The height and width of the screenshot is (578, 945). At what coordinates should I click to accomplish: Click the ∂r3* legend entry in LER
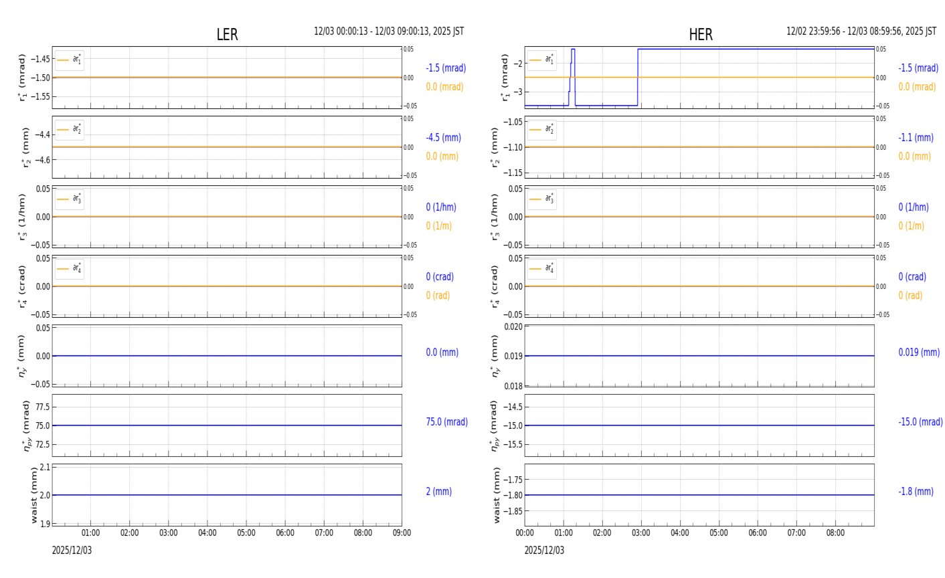[x=70, y=199]
